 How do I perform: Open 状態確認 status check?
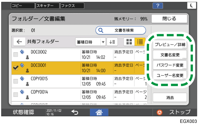24,112
